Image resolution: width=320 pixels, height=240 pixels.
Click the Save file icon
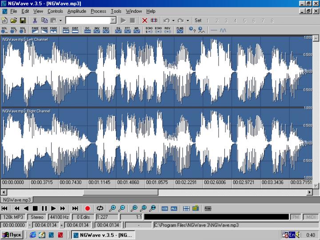tap(22, 20)
